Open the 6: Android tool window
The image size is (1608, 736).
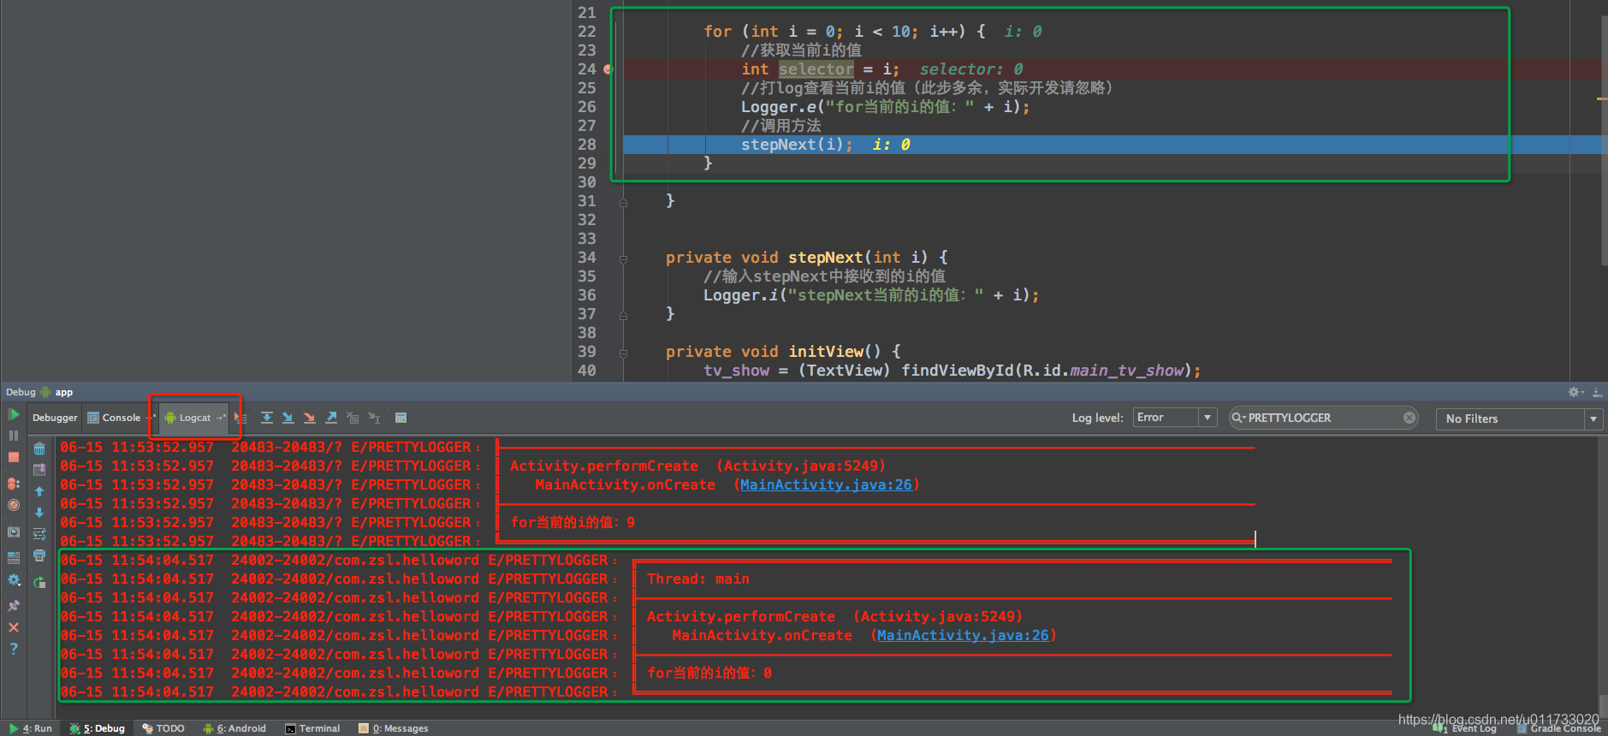[x=234, y=728]
